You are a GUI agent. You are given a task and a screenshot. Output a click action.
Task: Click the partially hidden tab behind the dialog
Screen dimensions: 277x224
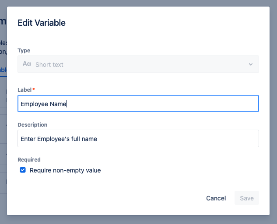coord(3,70)
